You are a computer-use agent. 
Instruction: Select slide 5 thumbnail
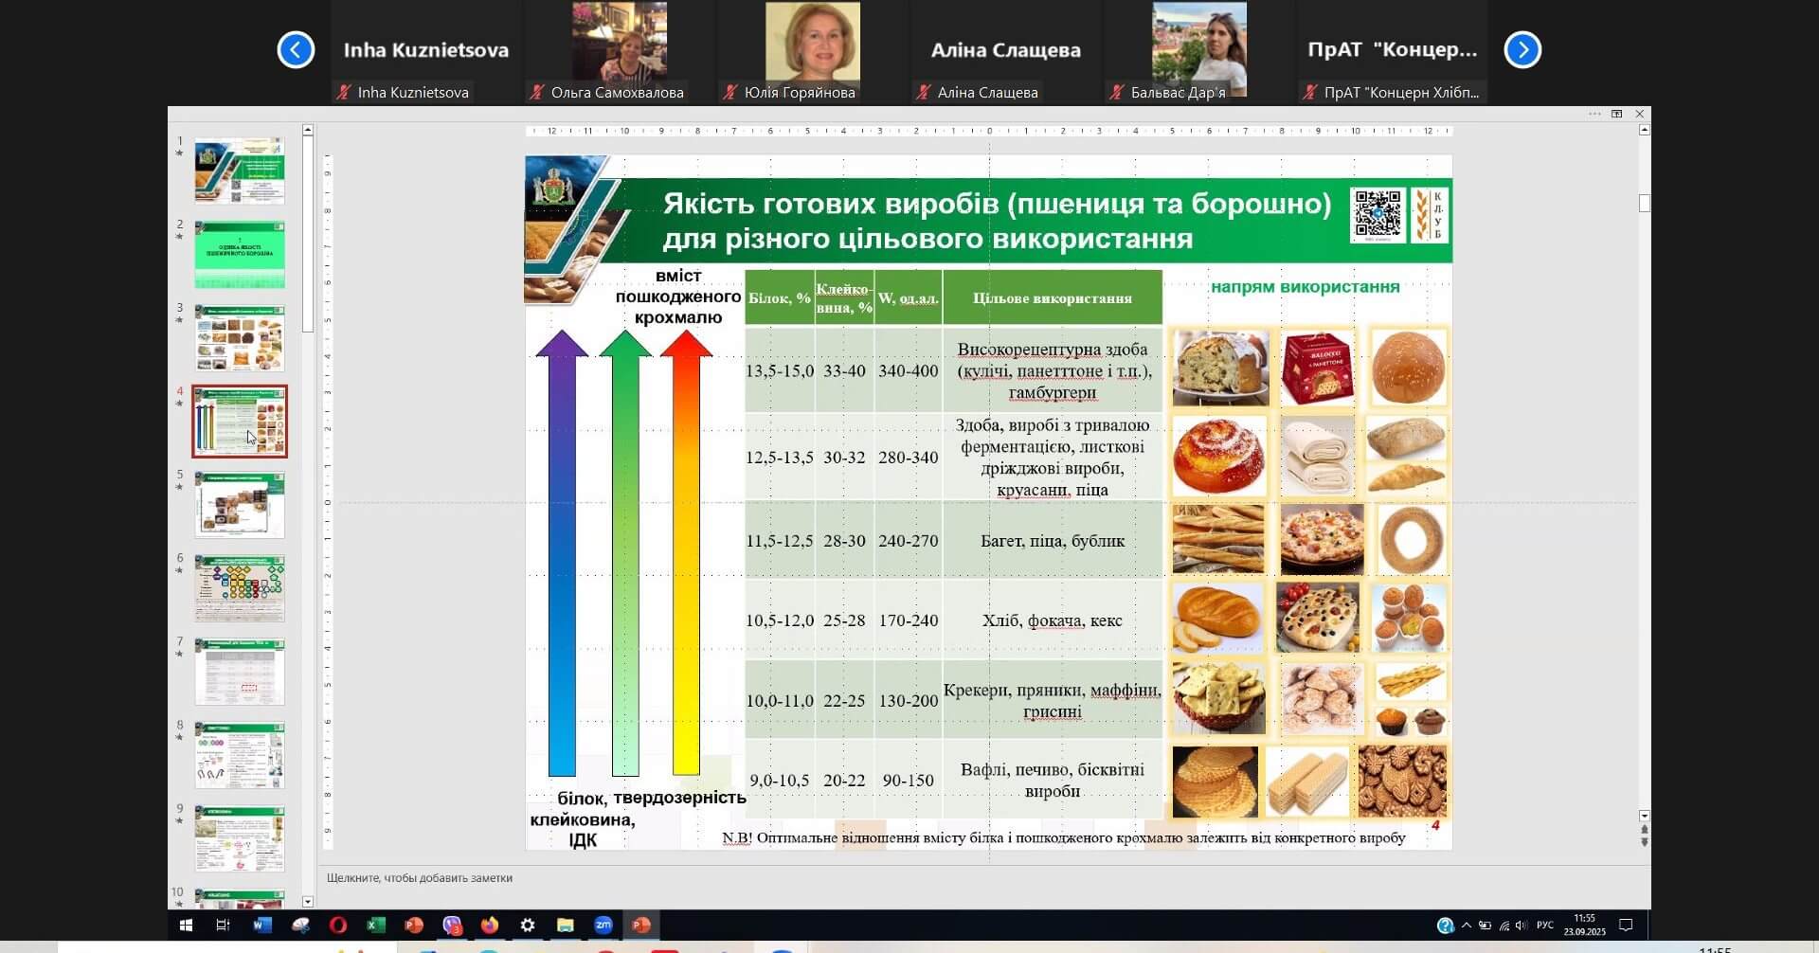240,506
